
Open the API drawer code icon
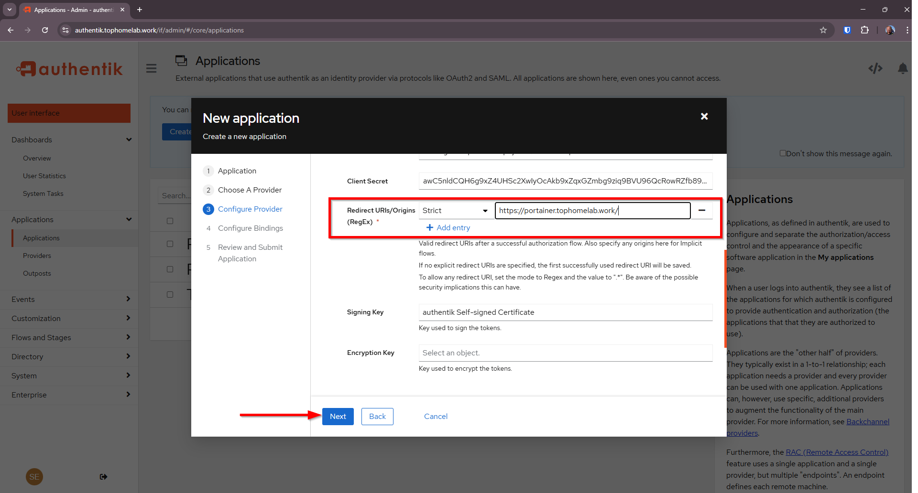[x=875, y=69]
